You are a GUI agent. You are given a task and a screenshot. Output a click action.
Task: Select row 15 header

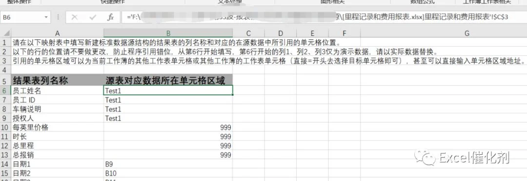pyautogui.click(x=5, y=174)
